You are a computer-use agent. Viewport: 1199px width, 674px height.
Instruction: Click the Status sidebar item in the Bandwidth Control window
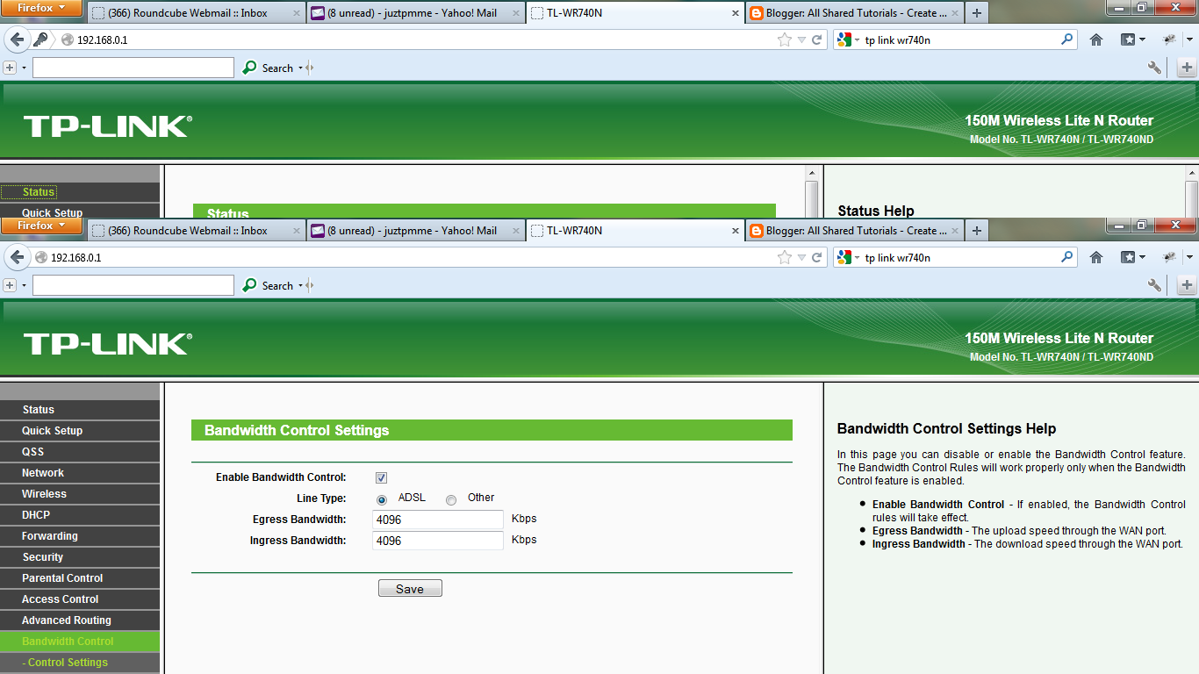(80, 410)
